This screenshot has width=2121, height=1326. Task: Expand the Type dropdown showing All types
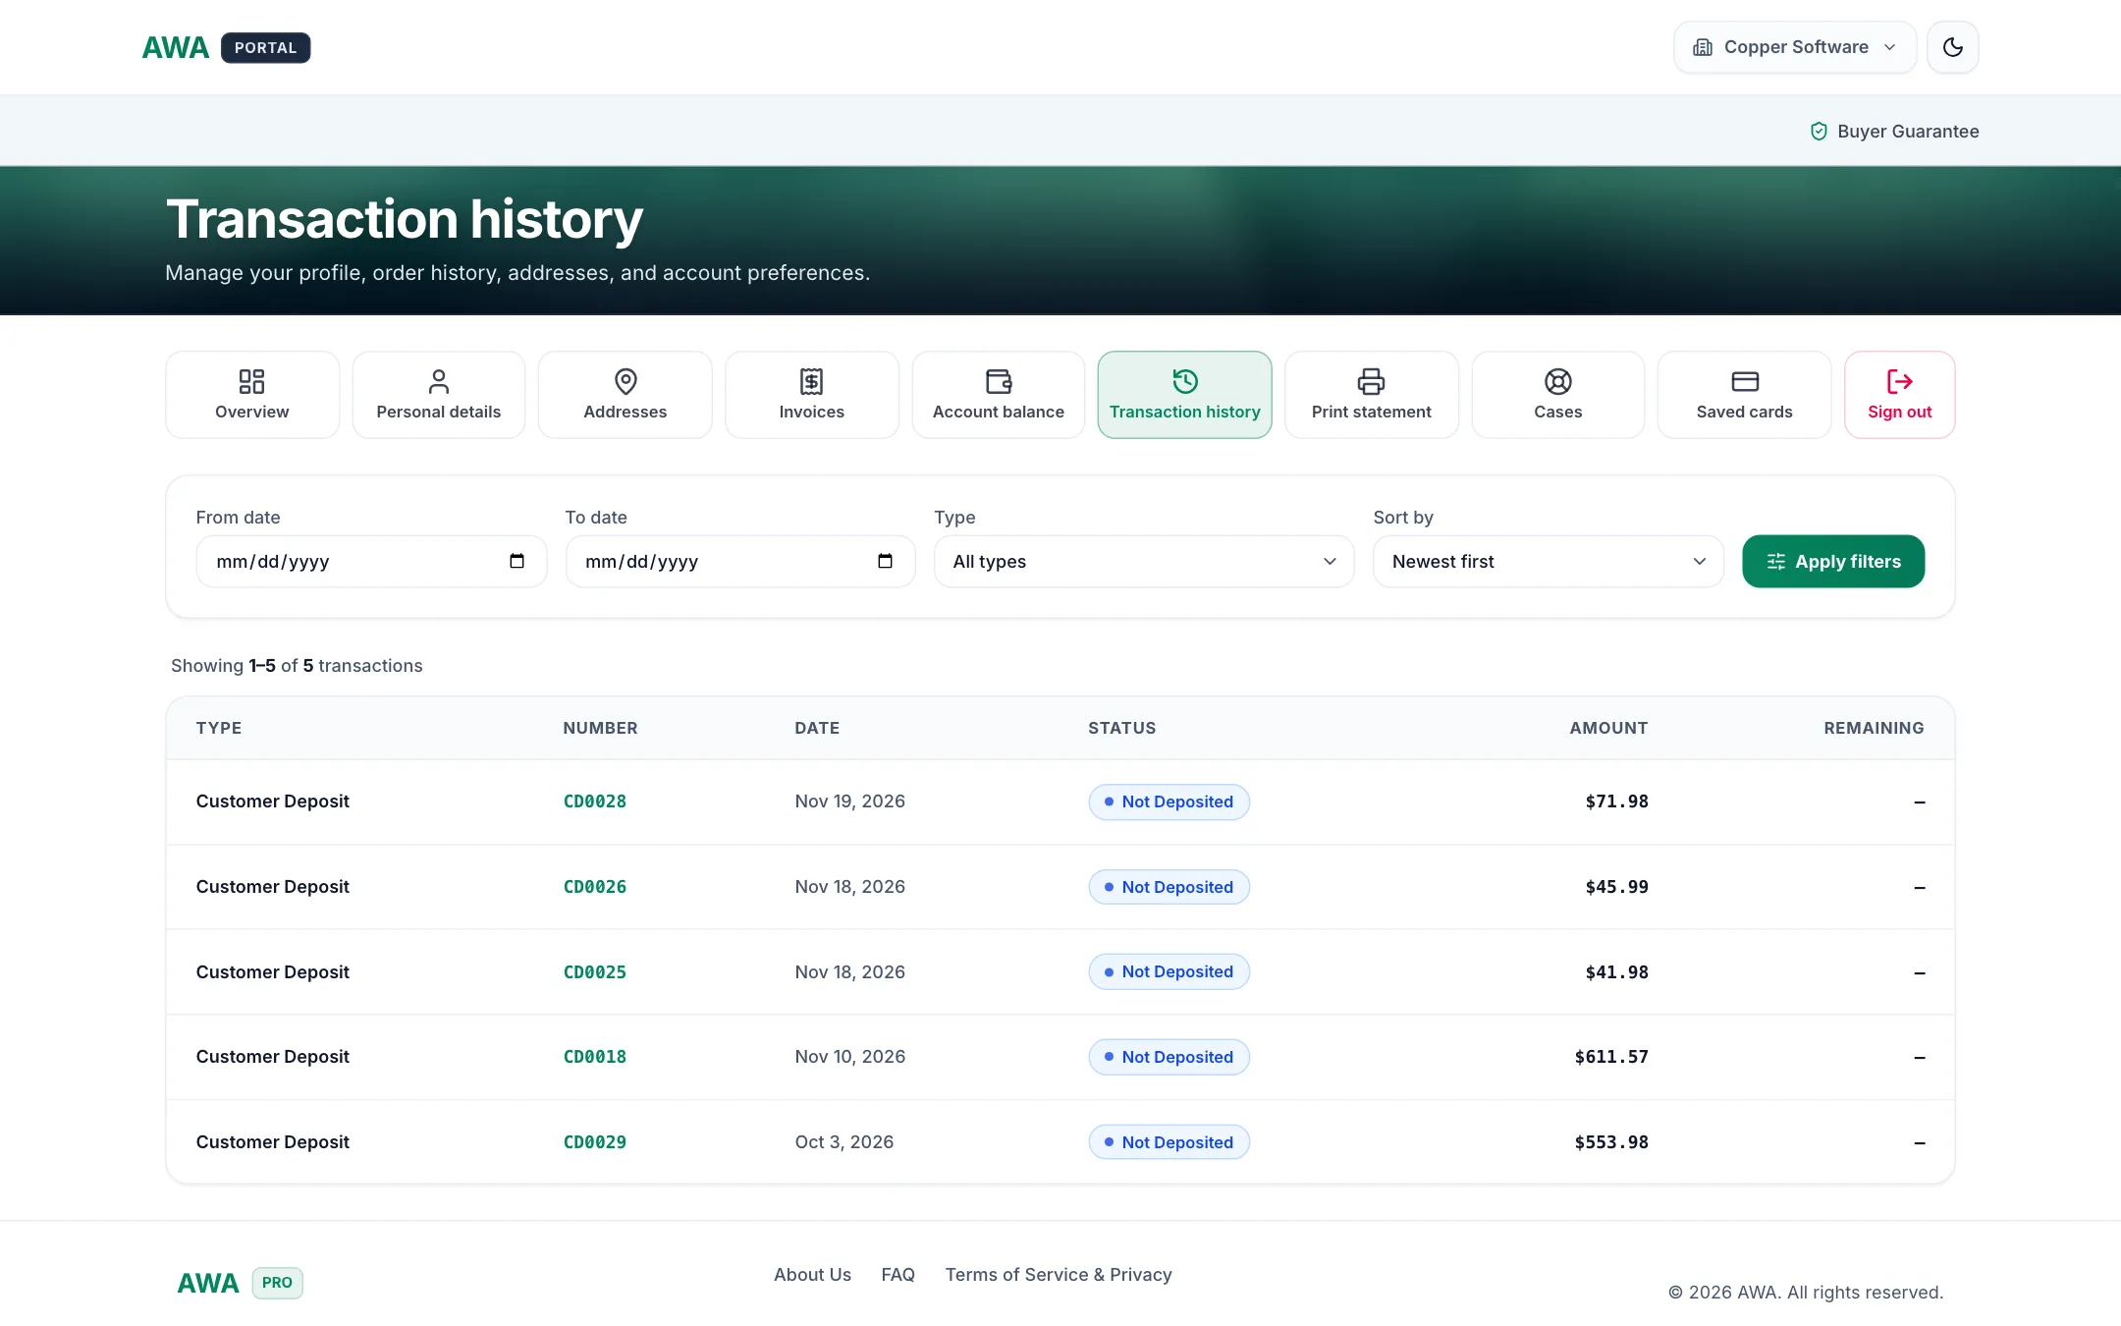click(x=1144, y=562)
